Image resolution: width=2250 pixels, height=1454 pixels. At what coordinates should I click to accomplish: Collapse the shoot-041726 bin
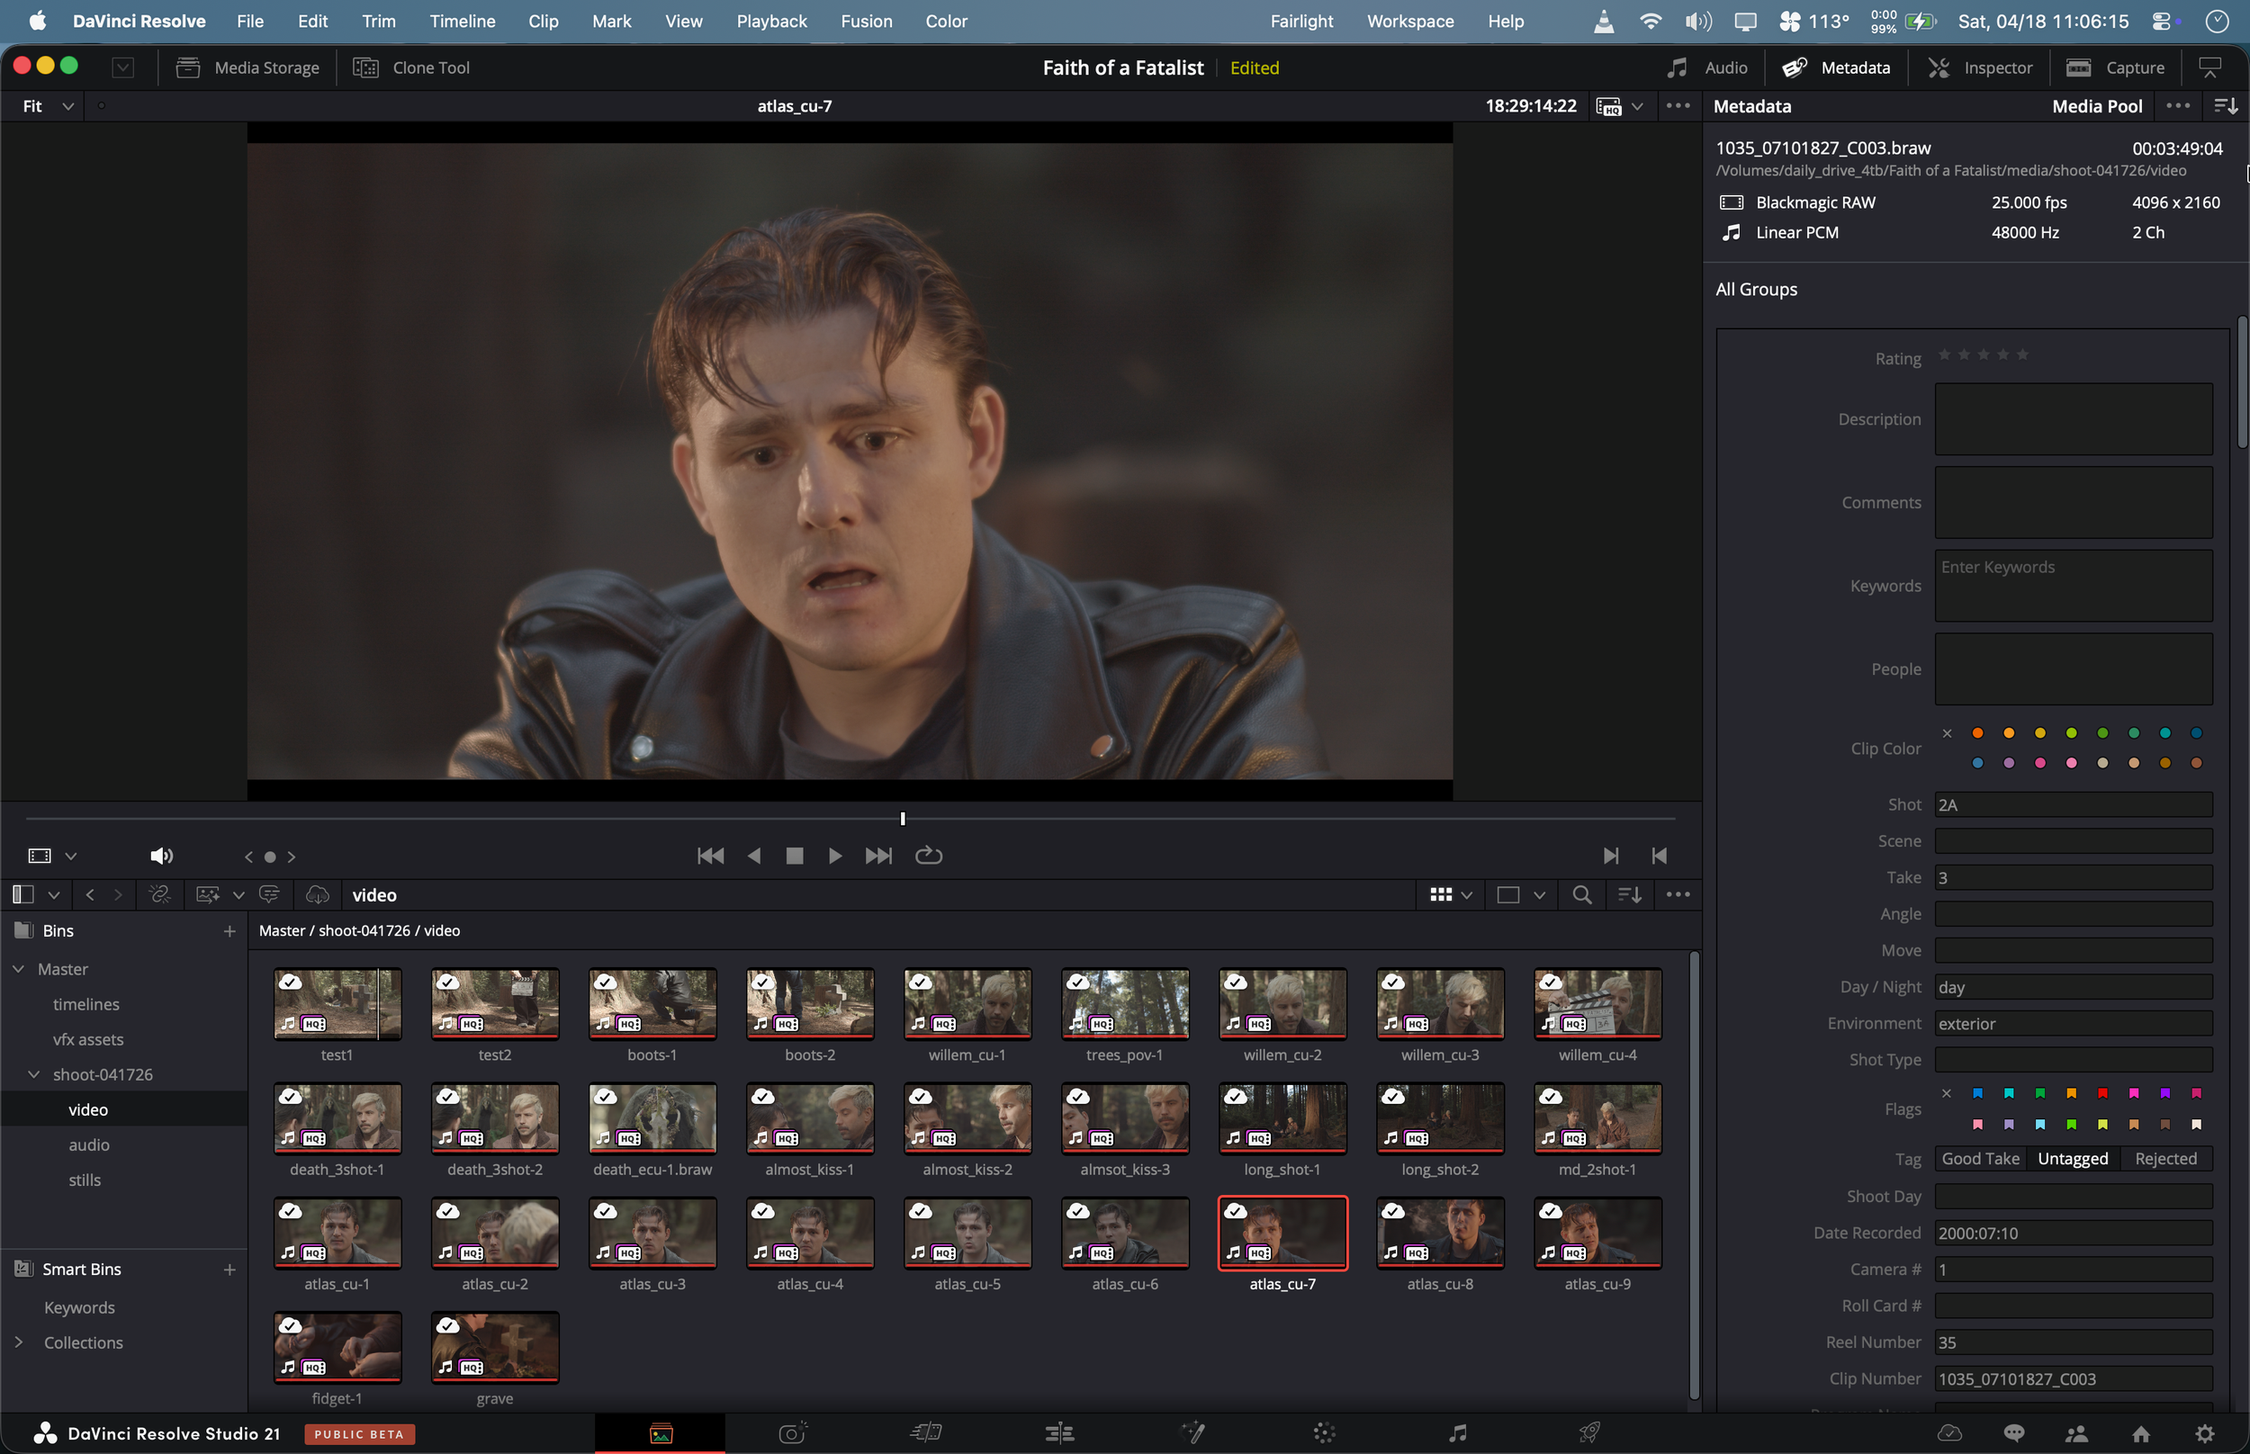coord(34,1074)
